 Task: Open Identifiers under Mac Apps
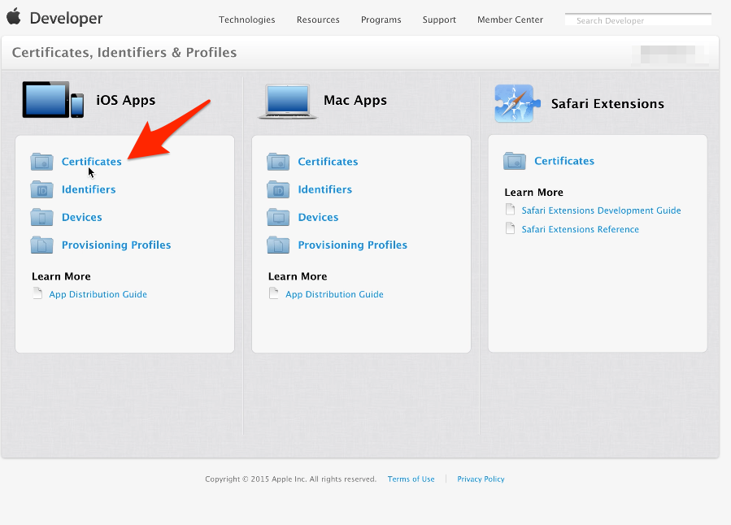pyautogui.click(x=325, y=189)
